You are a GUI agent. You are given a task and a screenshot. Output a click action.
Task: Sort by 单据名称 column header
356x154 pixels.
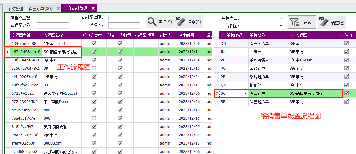pos(268,36)
